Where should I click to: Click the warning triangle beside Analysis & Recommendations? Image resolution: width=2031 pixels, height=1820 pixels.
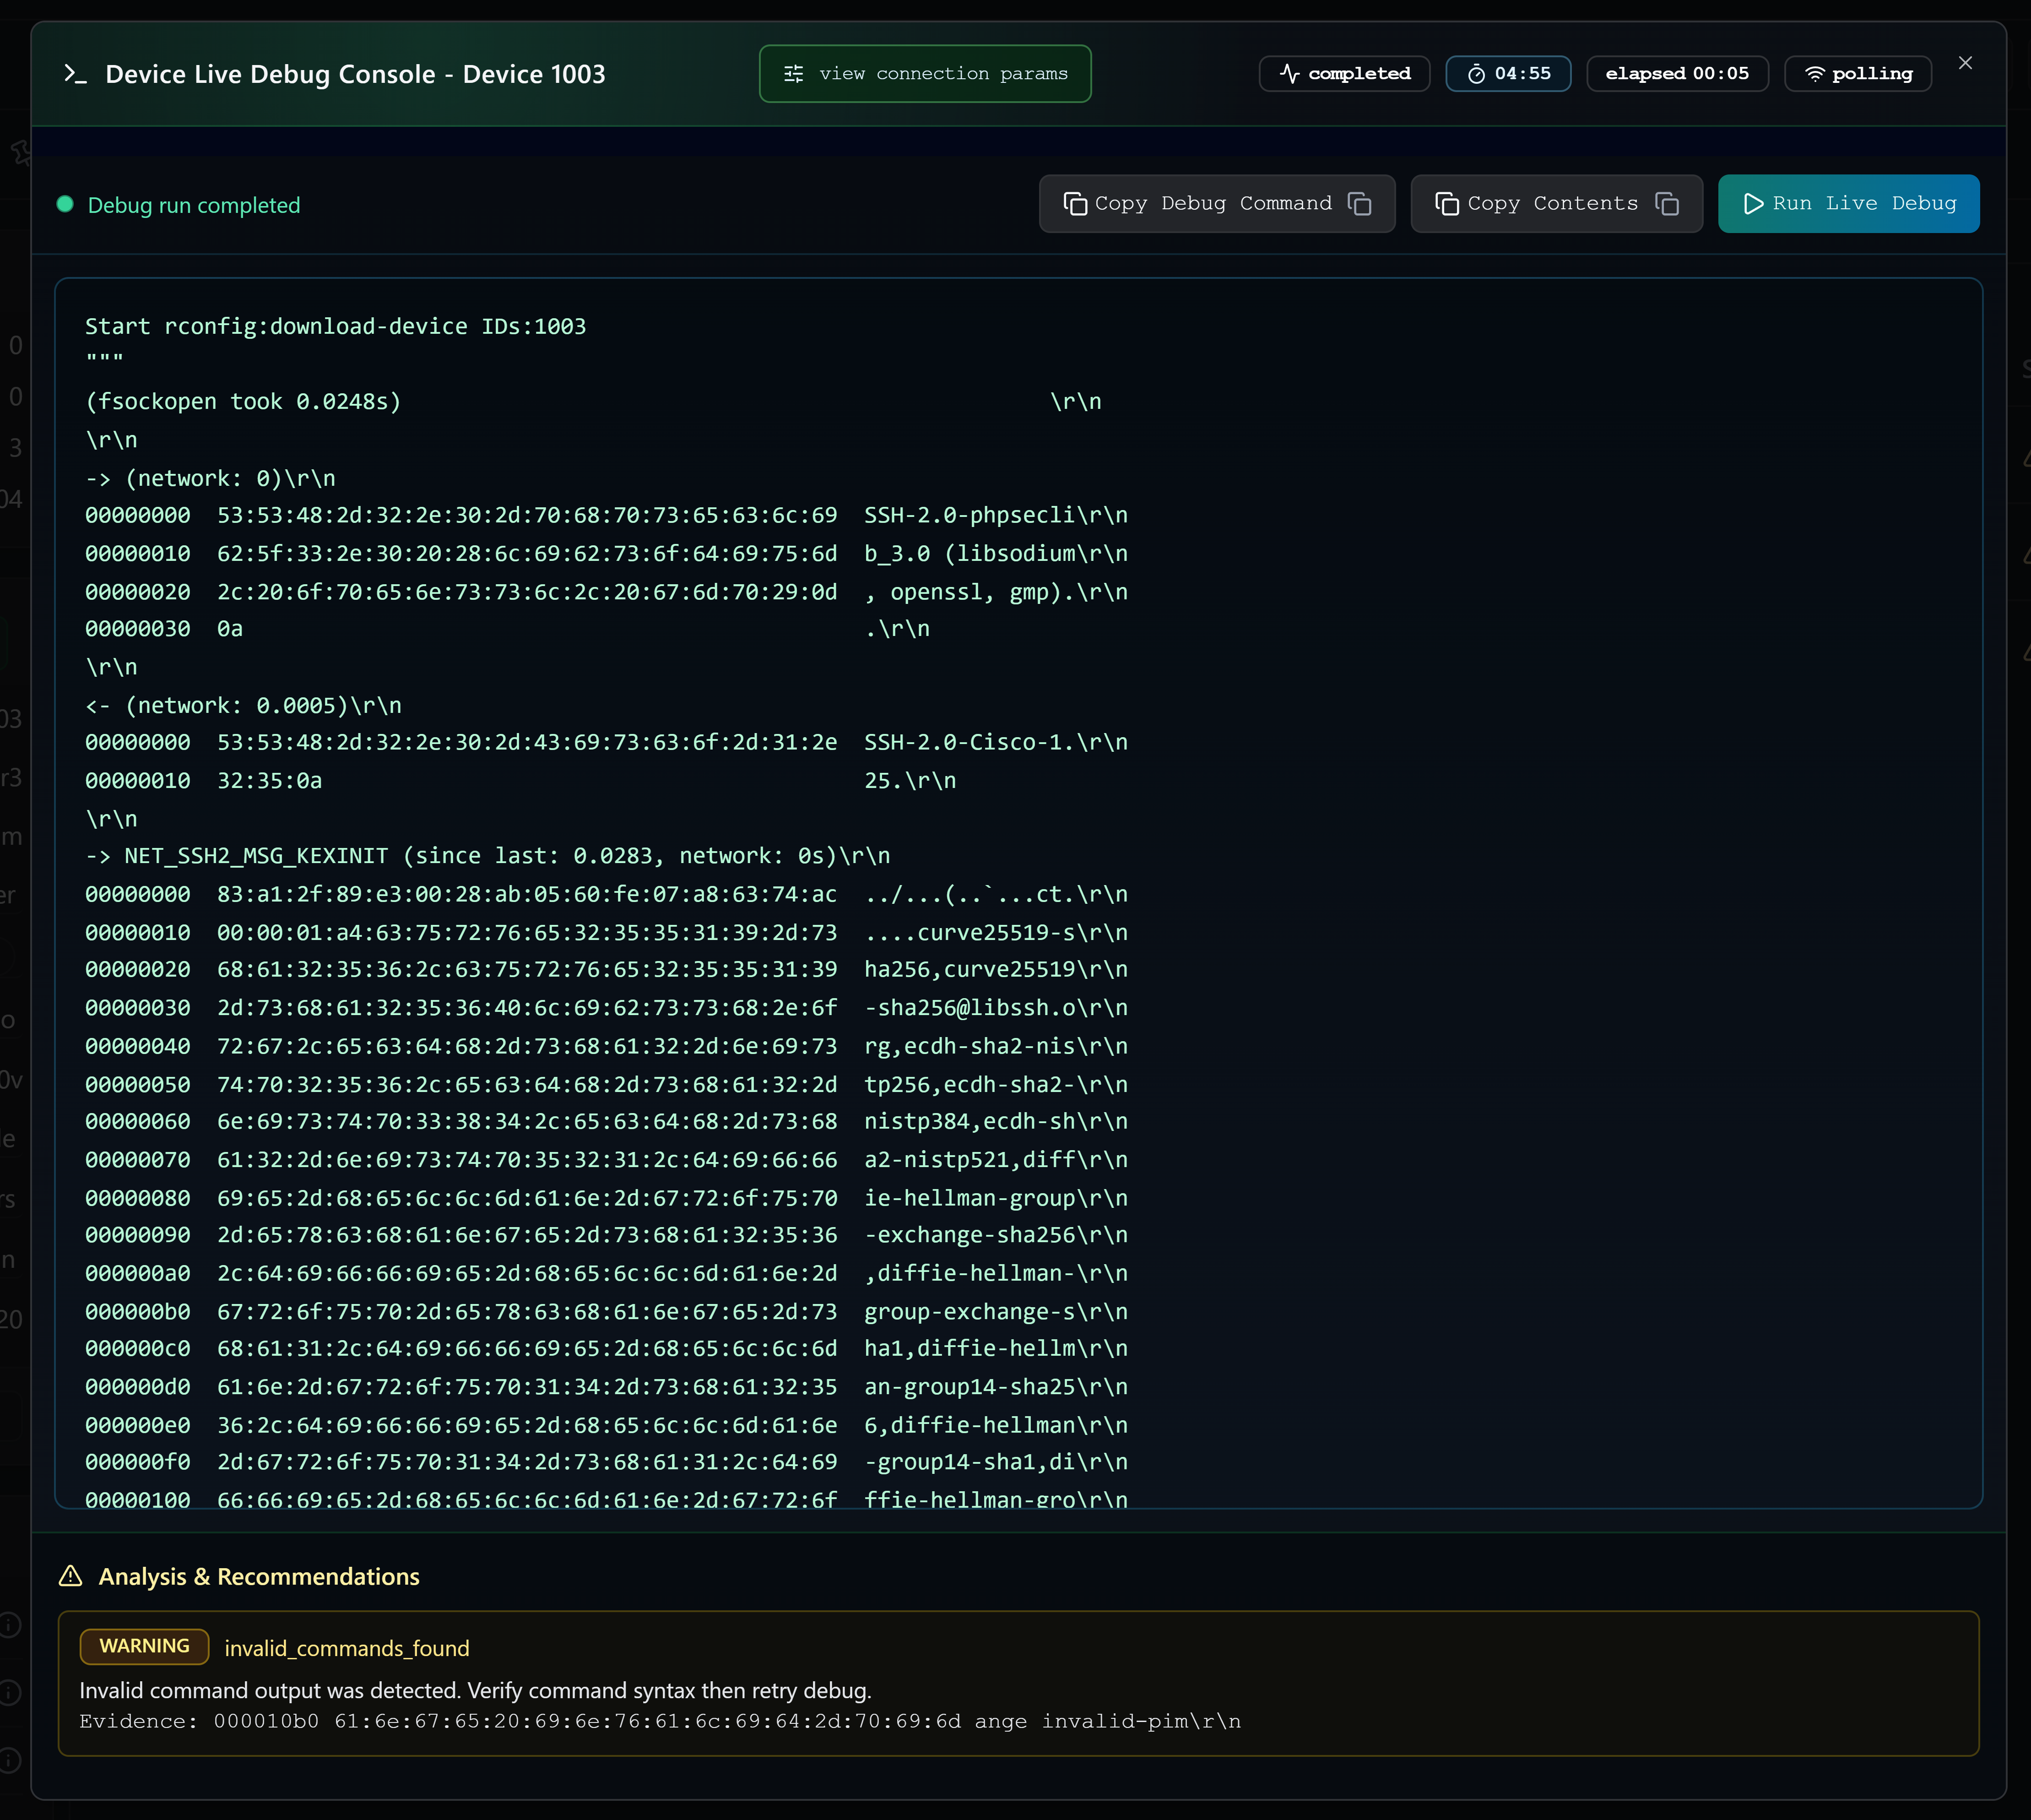(71, 1576)
